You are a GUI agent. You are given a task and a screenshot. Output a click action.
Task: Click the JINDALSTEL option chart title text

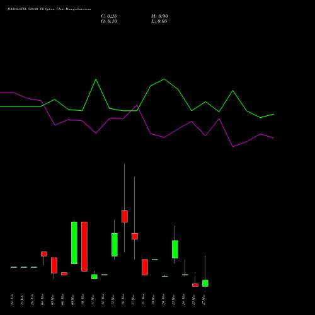[49, 9]
